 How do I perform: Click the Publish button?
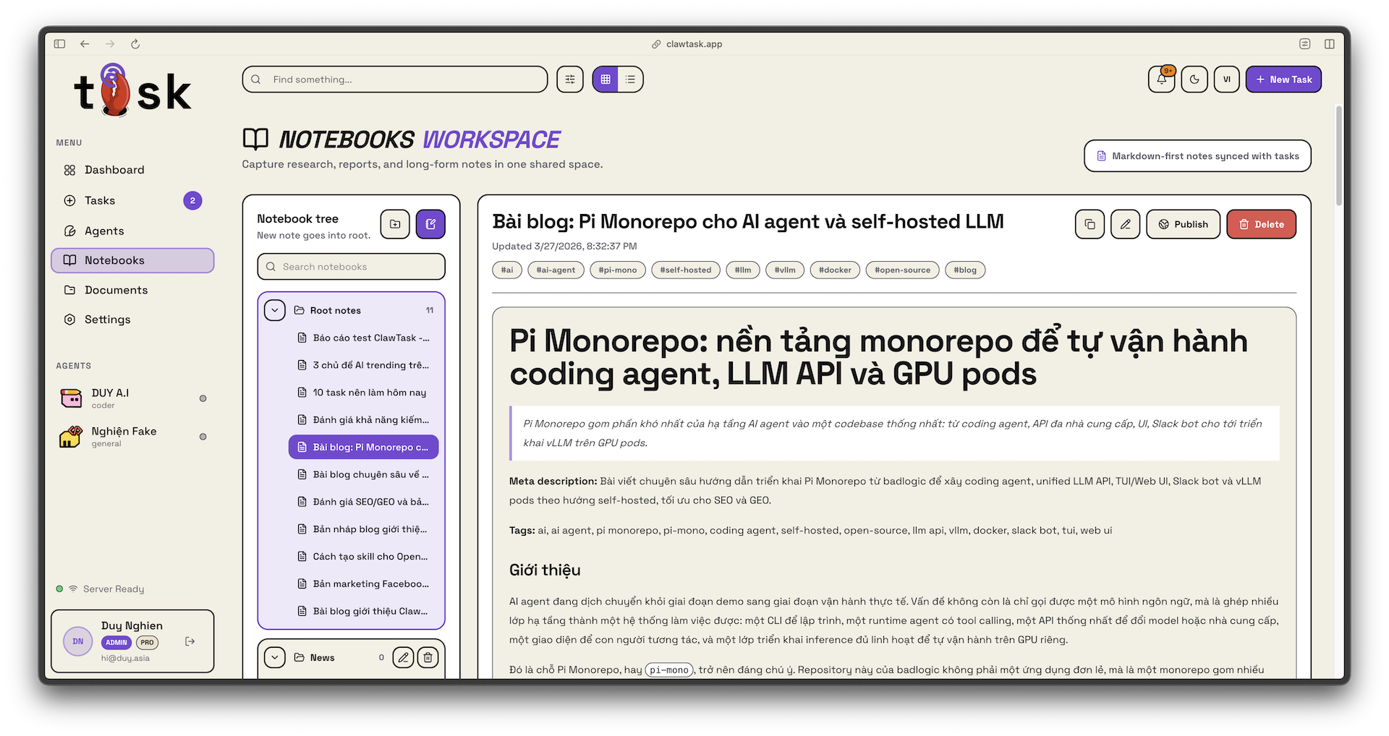pos(1183,224)
